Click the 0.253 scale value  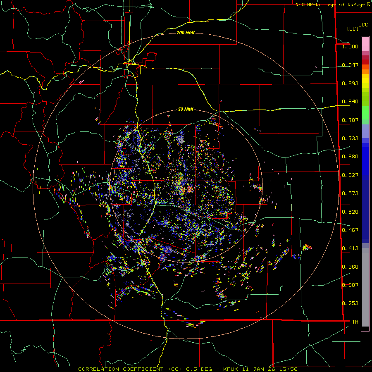click(x=350, y=303)
